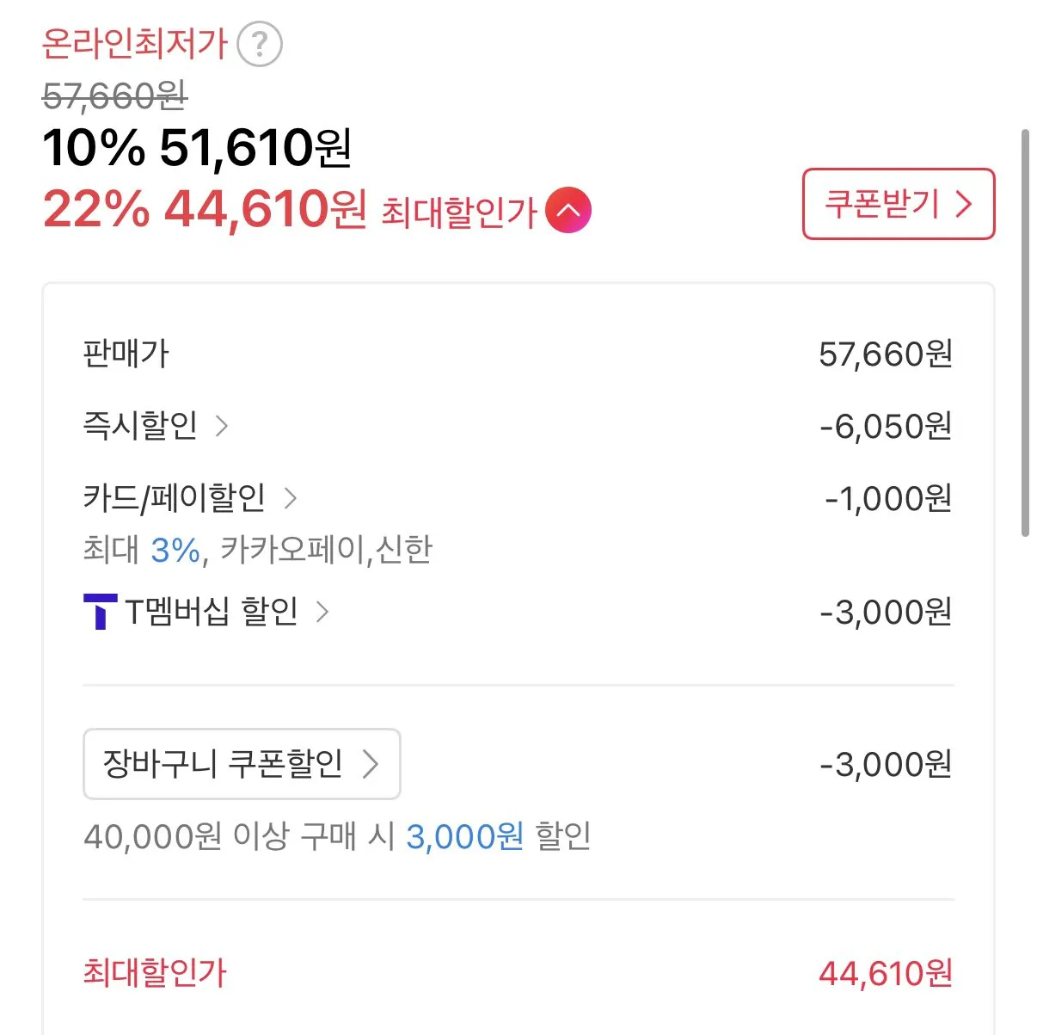This screenshot has height=1035, width=1037.
Task: Click the 10% 51,610원 price text
Action: pos(197,147)
